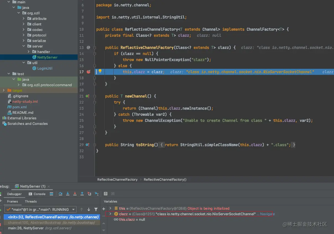This screenshot has height=234, width=334.
Task: Expand the codec package
Action: coord(24,30)
